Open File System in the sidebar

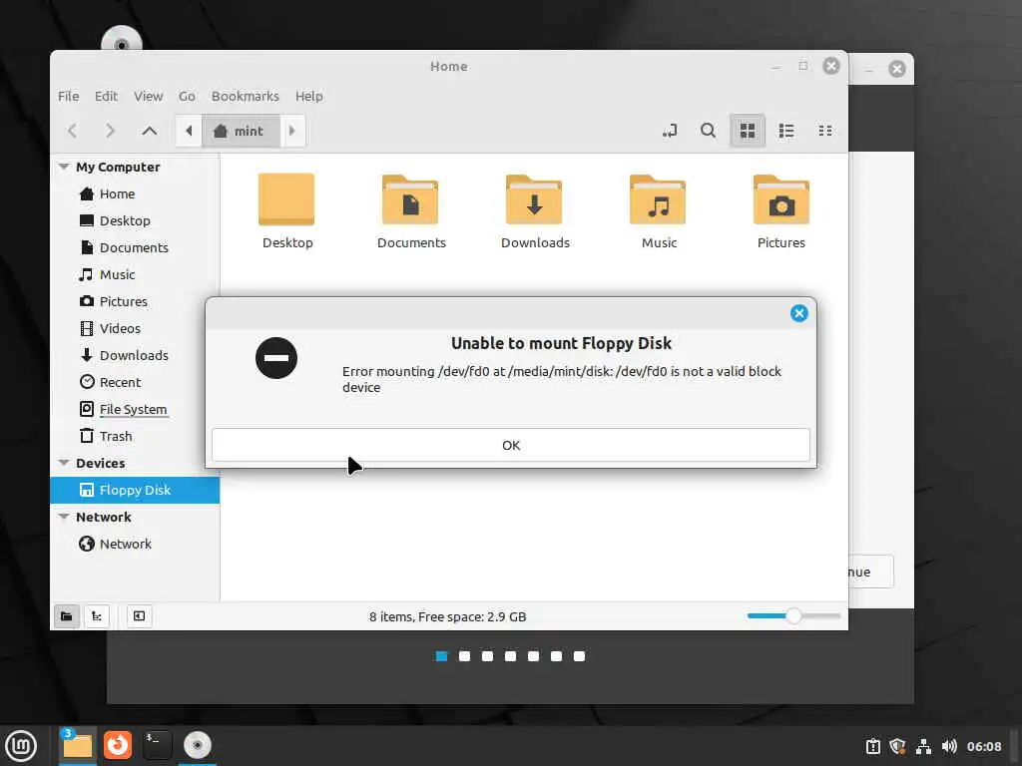tap(135, 409)
